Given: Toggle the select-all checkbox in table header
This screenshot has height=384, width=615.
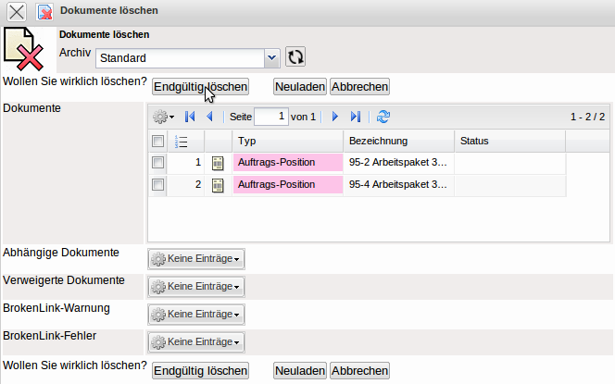Looking at the screenshot, I should coord(157,141).
